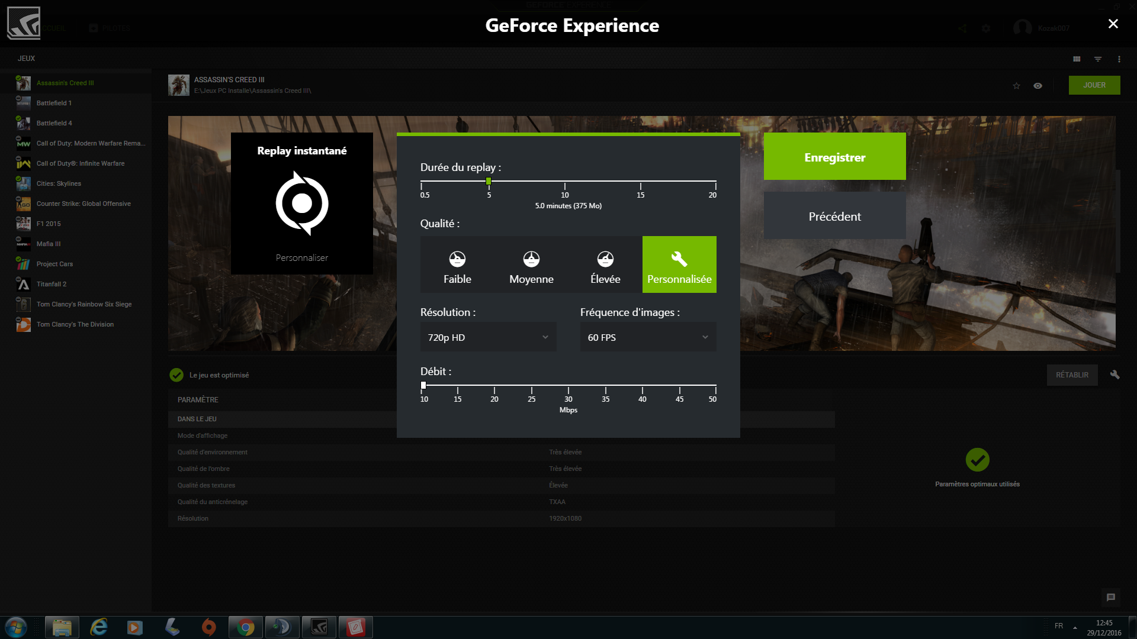Viewport: 1137px width, 639px height.
Task: Open the Résolution 720p HD dropdown
Action: pos(488,337)
